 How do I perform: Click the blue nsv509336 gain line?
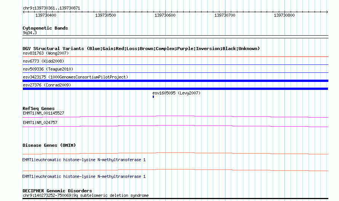(x=175, y=73)
